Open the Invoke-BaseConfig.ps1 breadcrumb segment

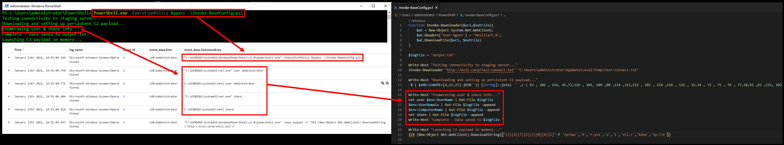482,15
